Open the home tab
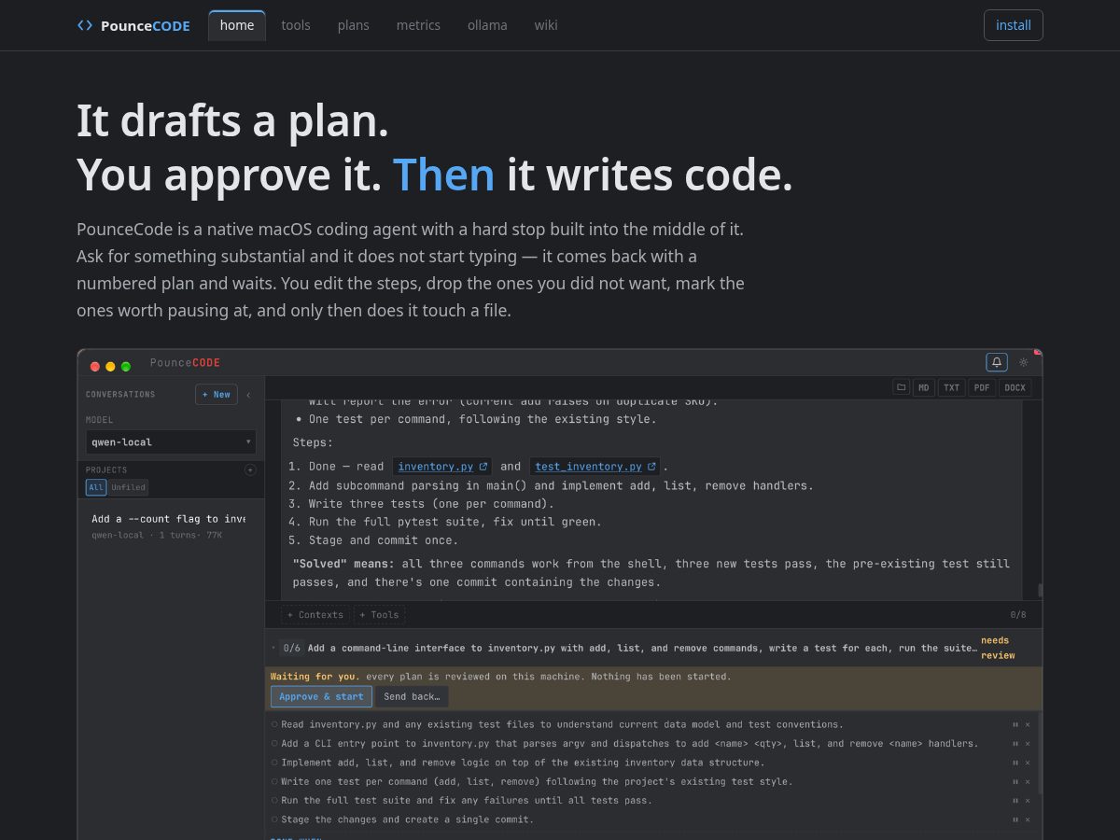 coord(237,25)
